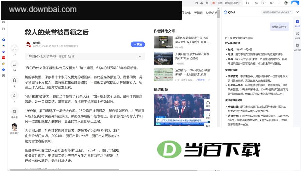Share the article with arrow icon
301x171 pixels.
(14, 96)
